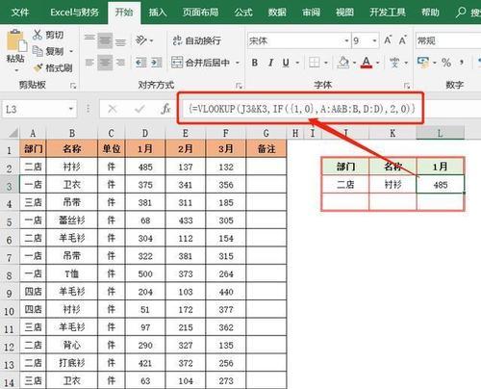Open Alignment group dialog launcher

239,86
